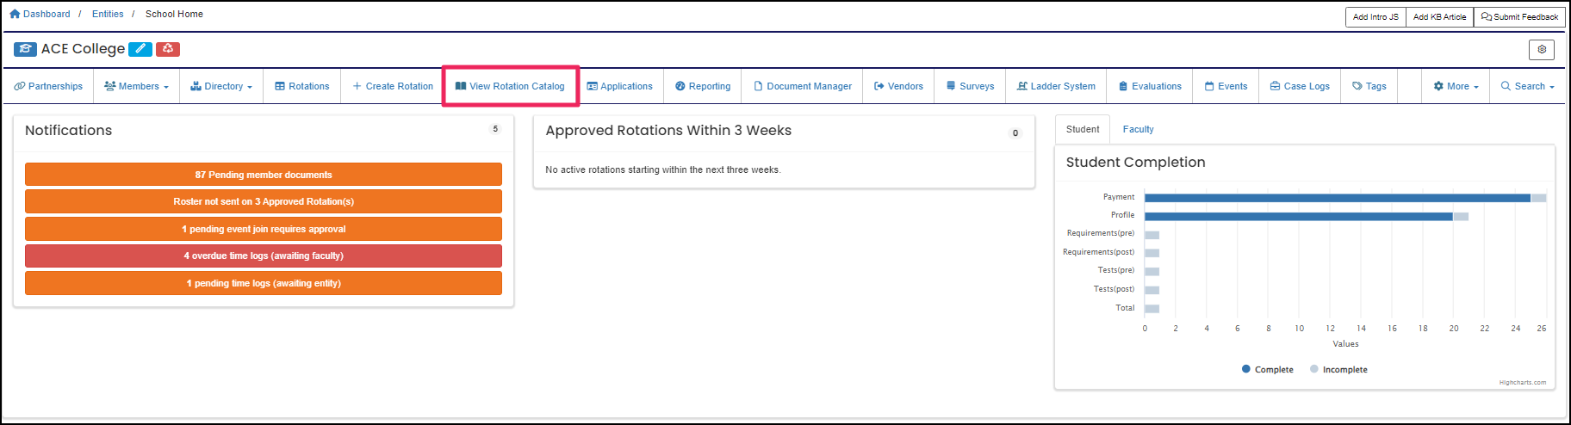Switch to the Faculty tab

[1138, 129]
